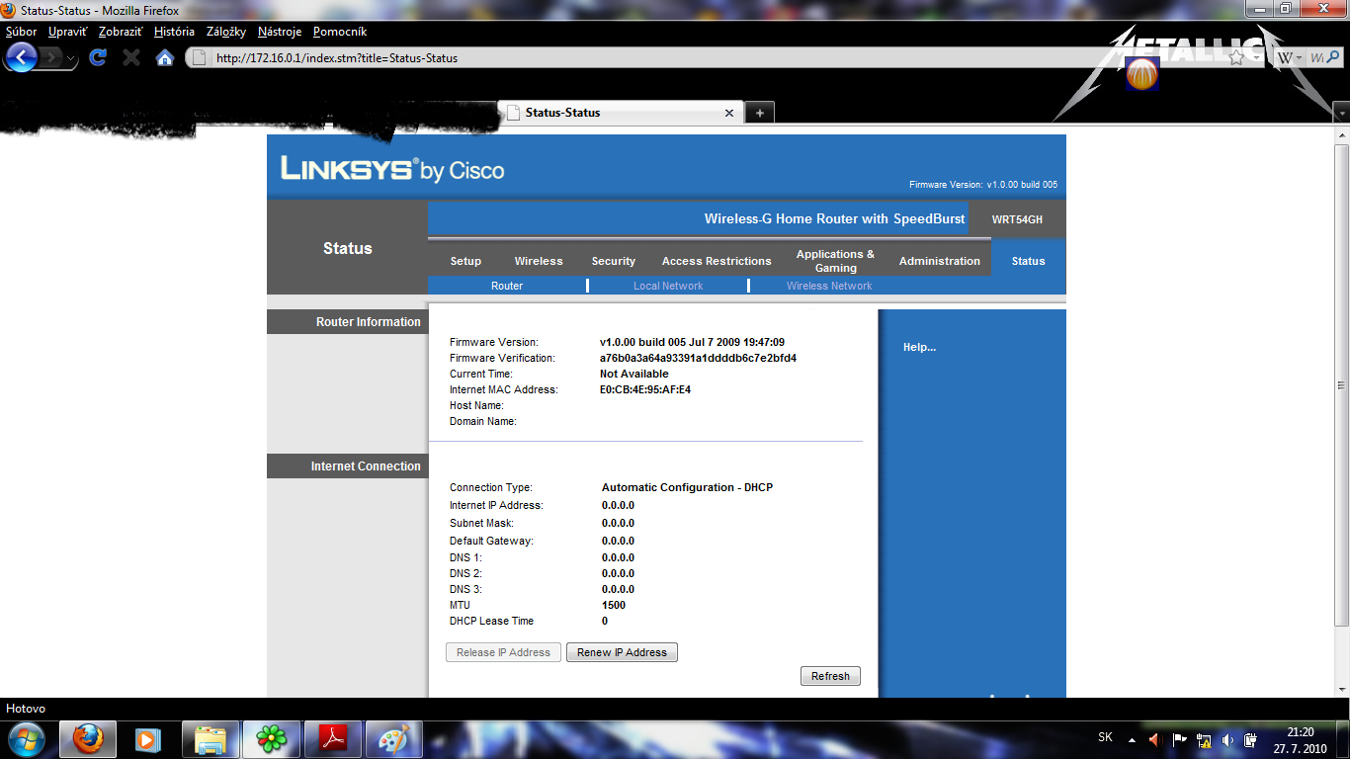Go back using the blue back arrow
This screenshot has width=1350, height=759.
coord(21,57)
